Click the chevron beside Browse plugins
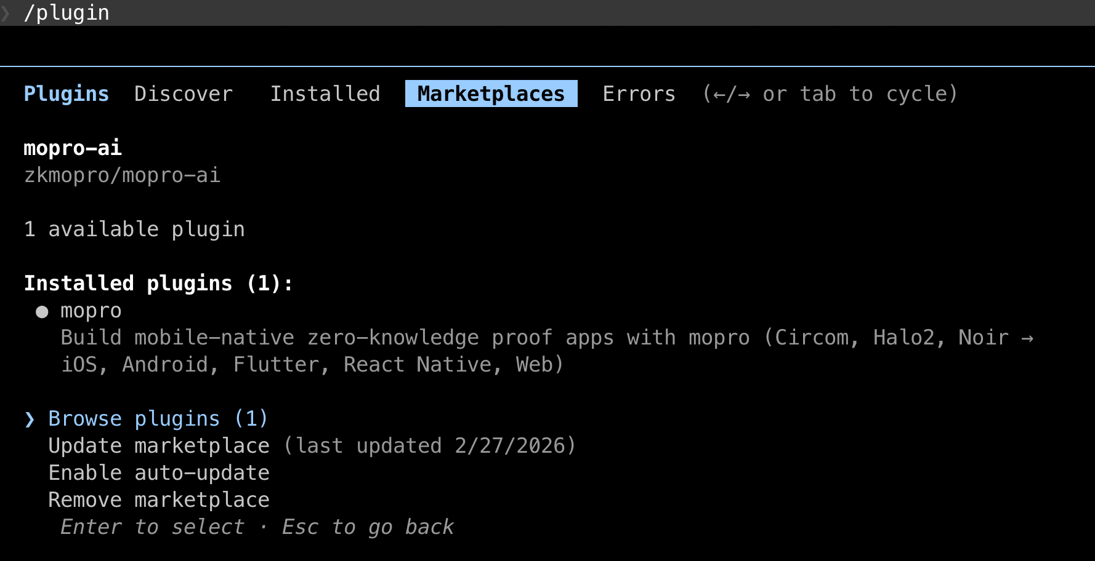This screenshot has width=1095, height=561. (x=30, y=419)
